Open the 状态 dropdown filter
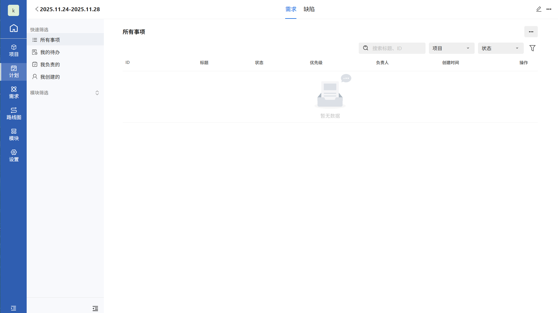This screenshot has height=313, width=558. (500, 48)
